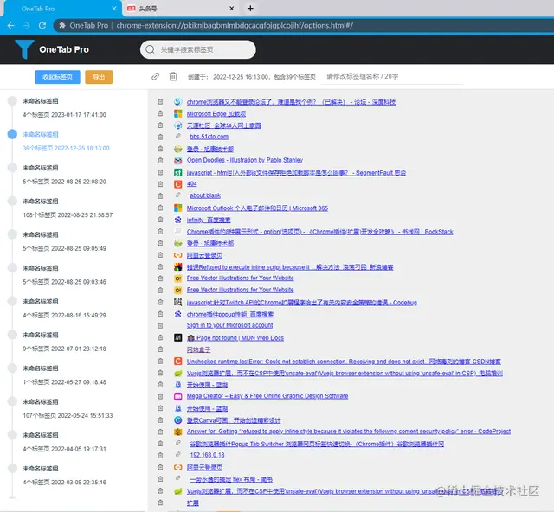Delete the about:blank entry via trash icon
This screenshot has height=512, width=554.
pos(160,195)
